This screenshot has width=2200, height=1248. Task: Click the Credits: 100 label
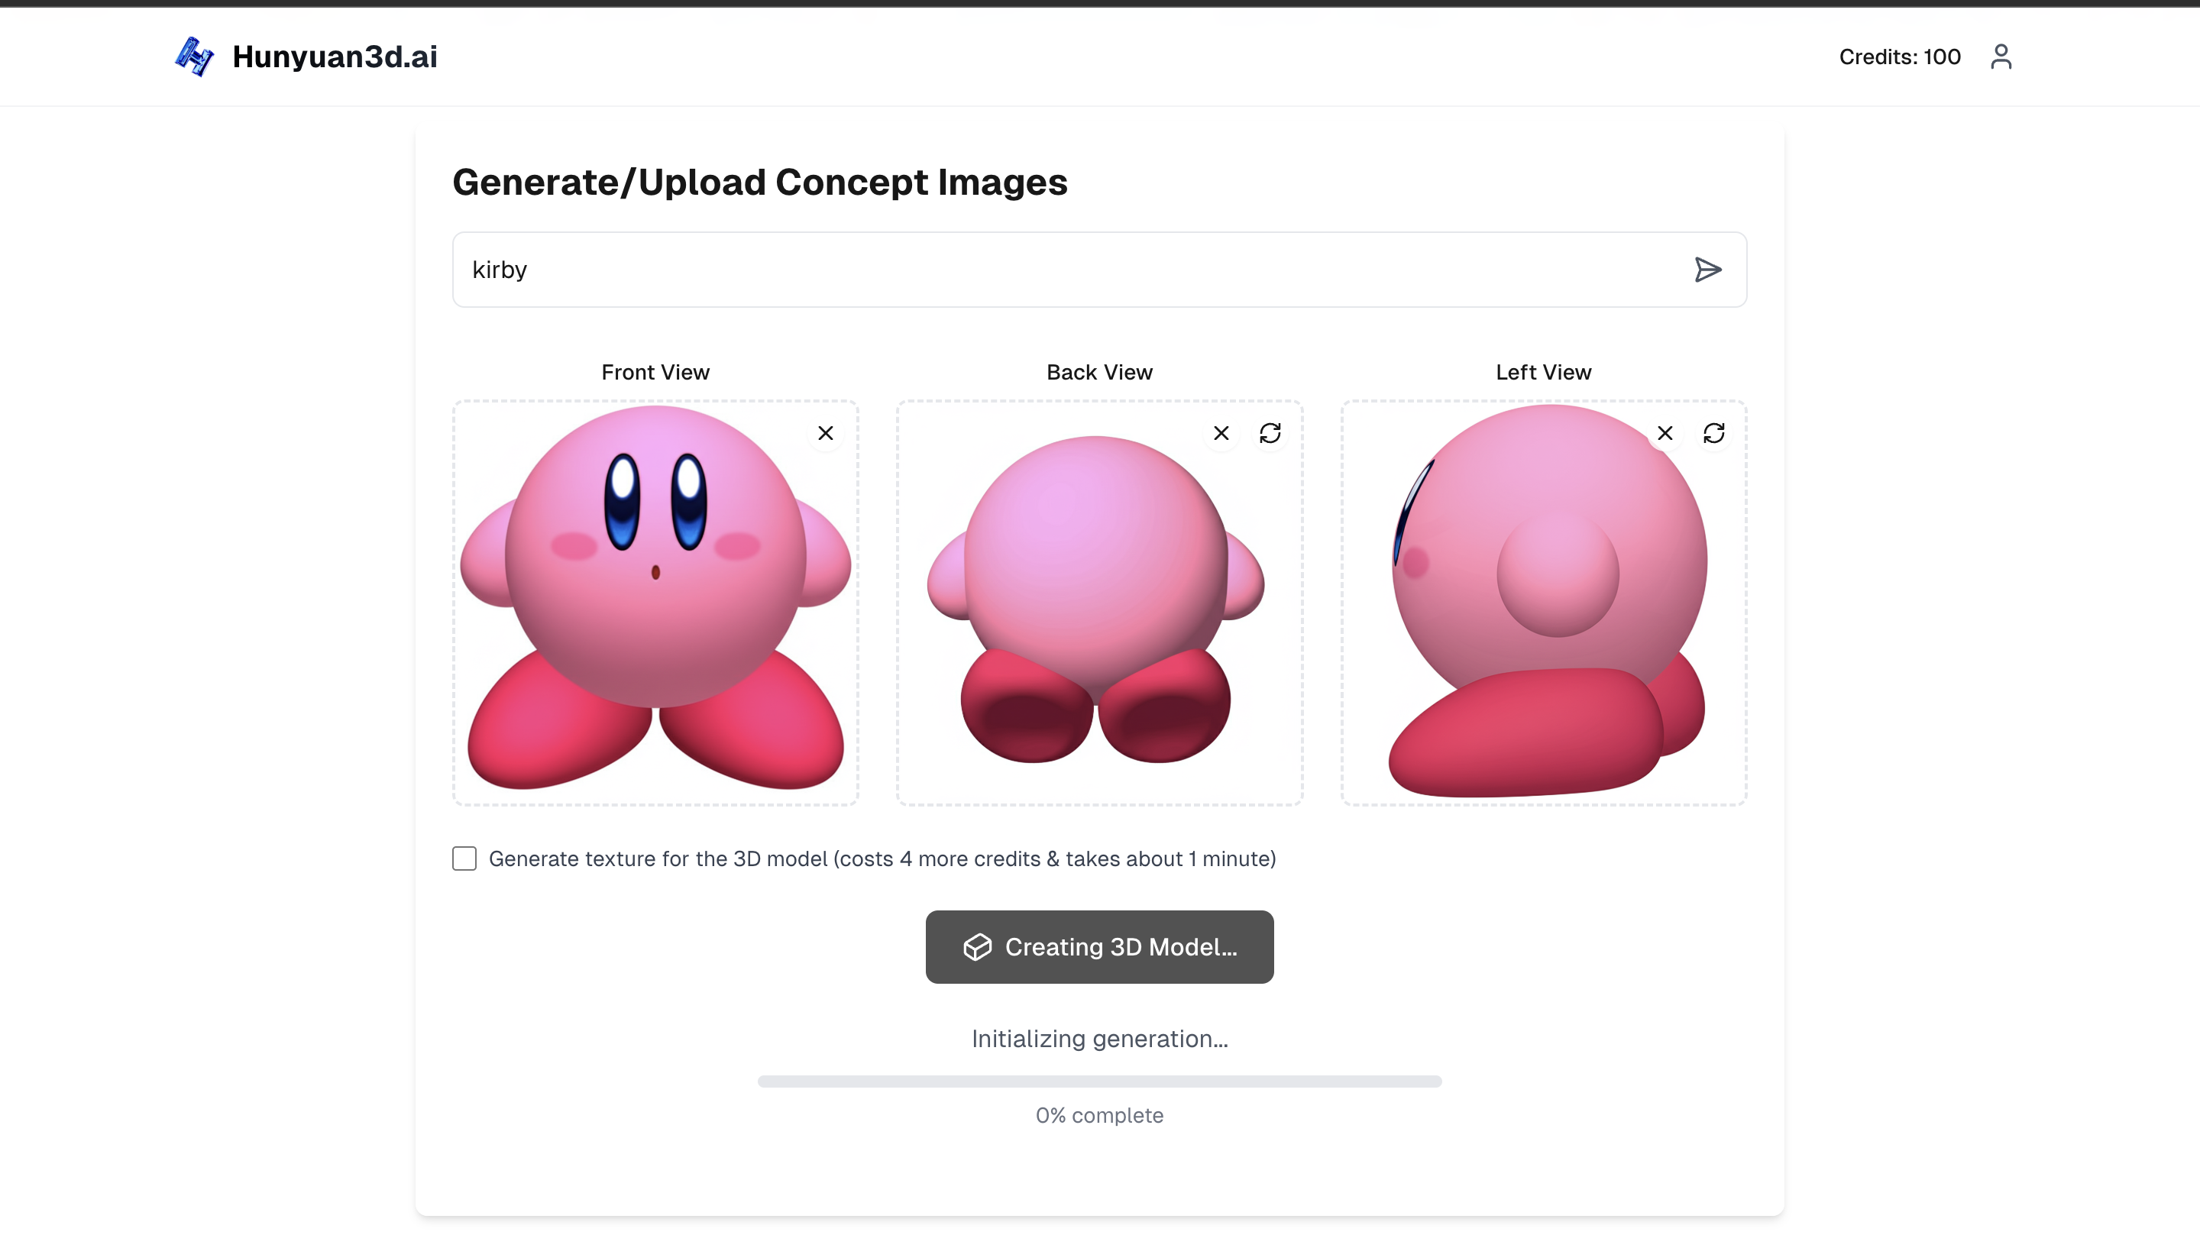tap(1899, 57)
